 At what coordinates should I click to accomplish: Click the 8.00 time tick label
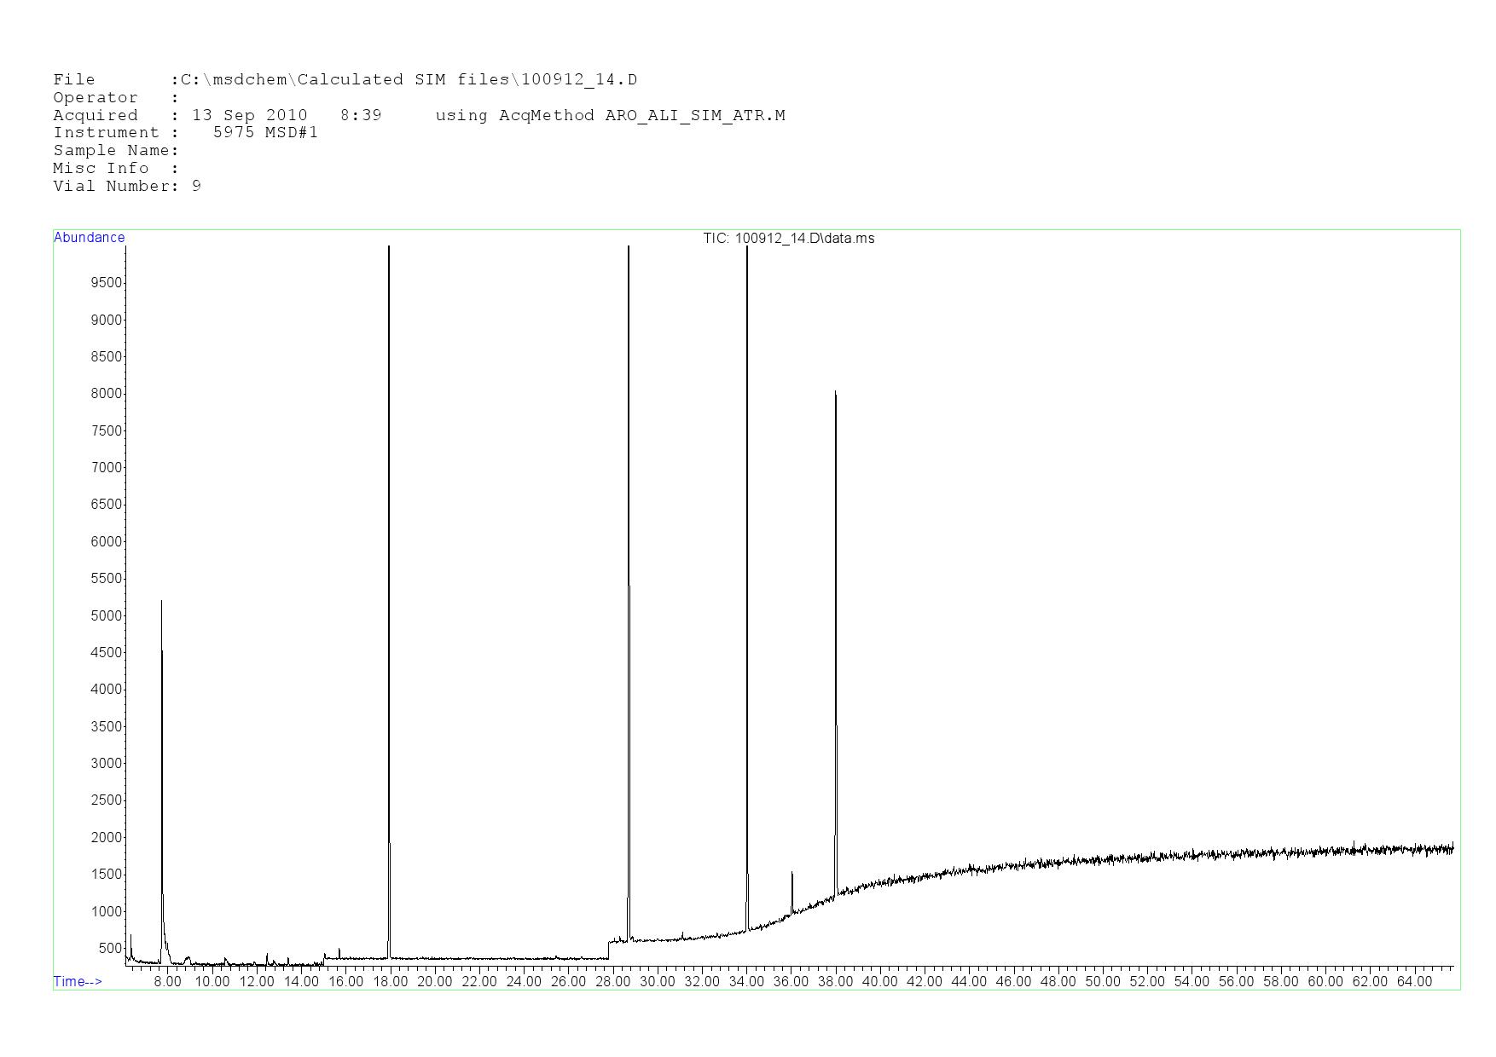pos(167,981)
